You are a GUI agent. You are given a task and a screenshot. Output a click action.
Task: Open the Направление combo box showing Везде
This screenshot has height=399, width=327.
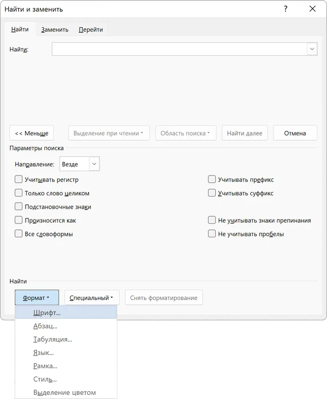(80, 164)
